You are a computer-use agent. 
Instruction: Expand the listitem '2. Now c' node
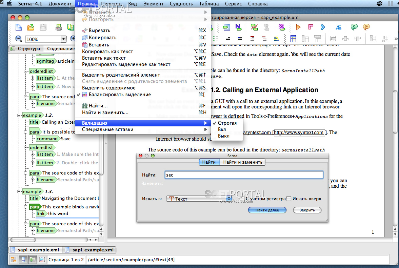32,86
